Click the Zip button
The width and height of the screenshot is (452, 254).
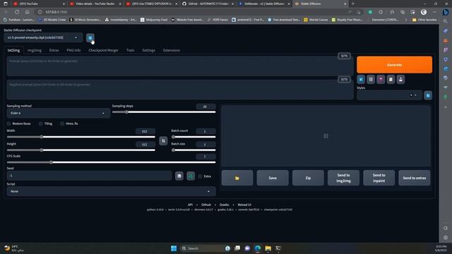tap(308, 178)
